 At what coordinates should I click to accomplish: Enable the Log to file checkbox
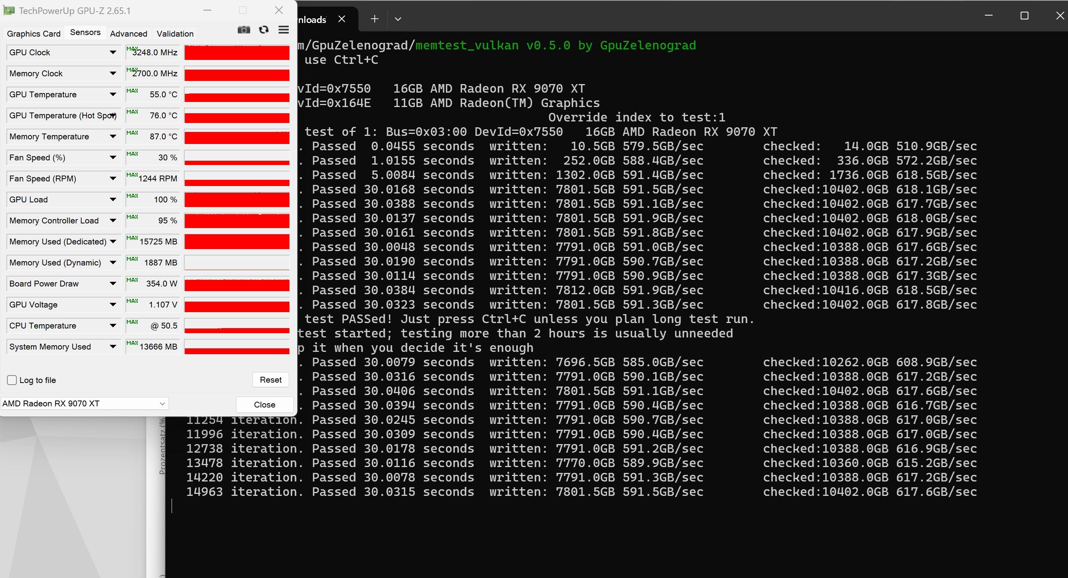(x=12, y=380)
